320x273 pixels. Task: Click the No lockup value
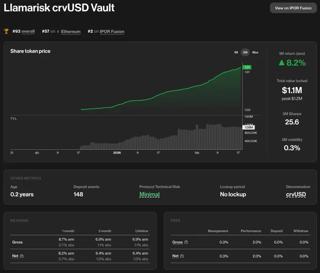pyautogui.click(x=233, y=195)
